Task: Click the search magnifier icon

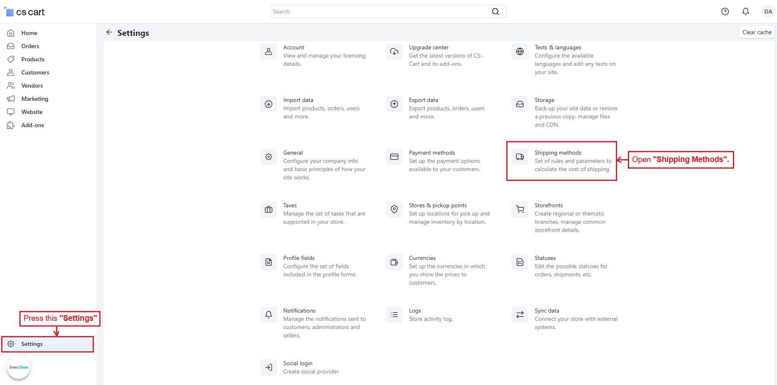Action: click(496, 12)
